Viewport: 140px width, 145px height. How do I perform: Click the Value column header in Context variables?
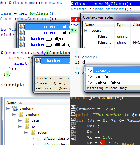(x=135, y=25)
